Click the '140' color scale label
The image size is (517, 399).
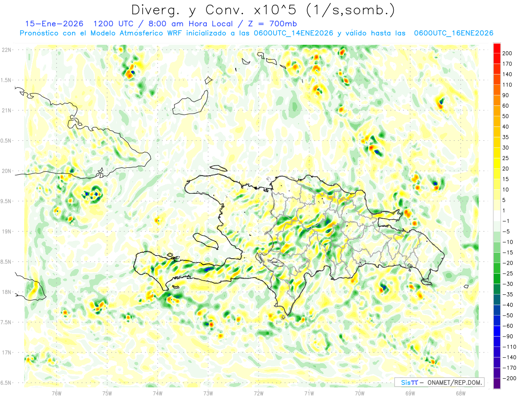pyautogui.click(x=507, y=74)
